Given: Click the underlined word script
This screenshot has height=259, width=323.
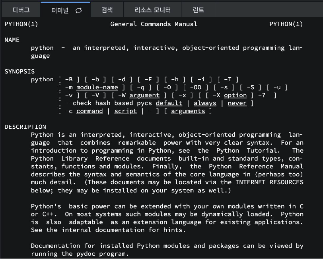Looking at the screenshot, I should (125, 111).
